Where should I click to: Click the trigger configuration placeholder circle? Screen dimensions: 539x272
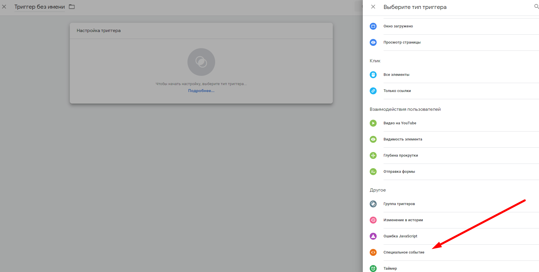pyautogui.click(x=201, y=62)
